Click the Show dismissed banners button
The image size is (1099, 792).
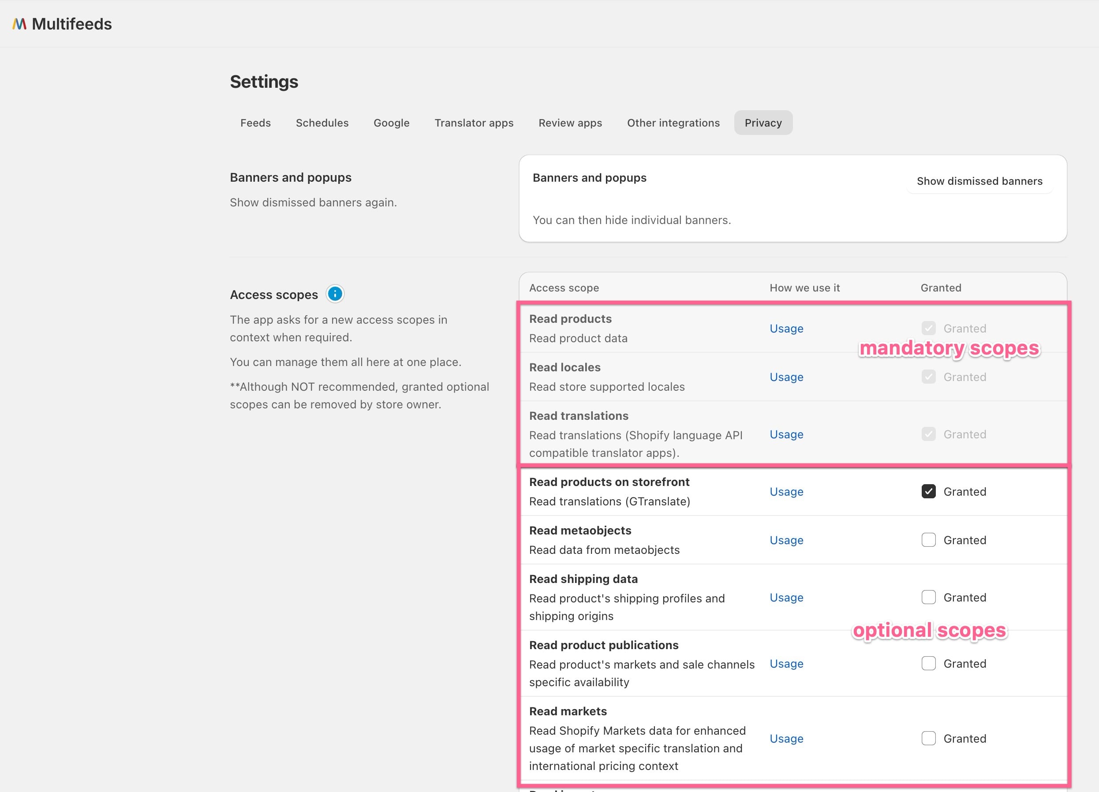979,181
